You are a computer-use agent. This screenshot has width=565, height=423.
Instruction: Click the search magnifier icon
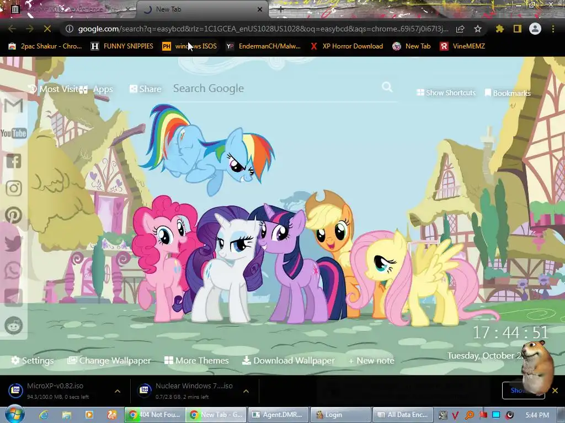click(387, 87)
